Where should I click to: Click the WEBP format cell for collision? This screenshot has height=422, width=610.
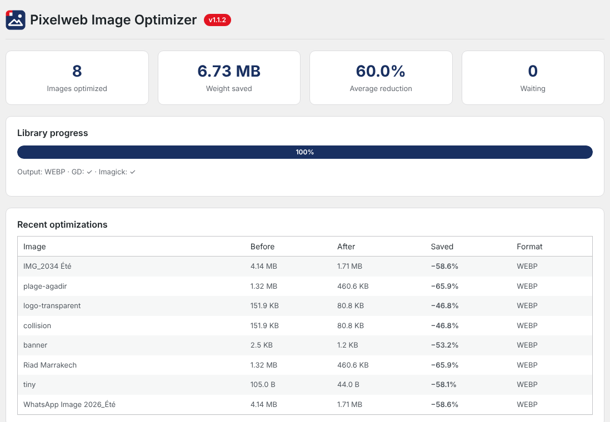click(x=528, y=325)
